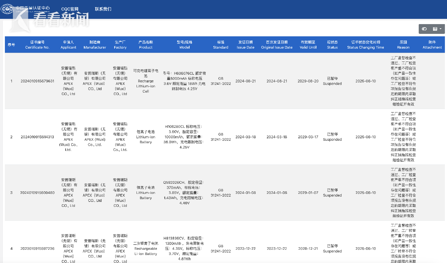Click the Applicant column header
Screen dimensions: 447x263
click(x=68, y=45)
